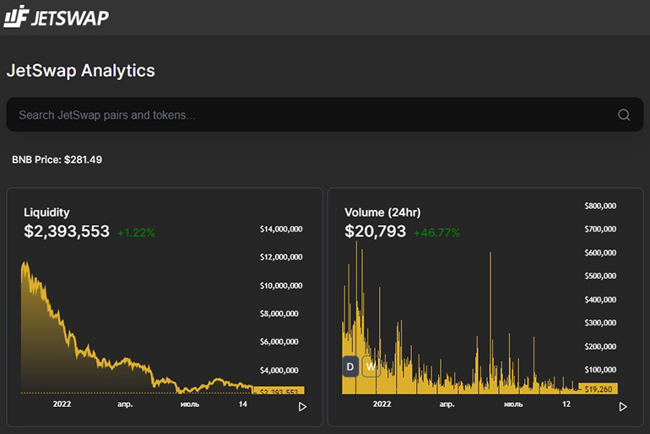Click the апр. date label under Volume chart
Screen dimensions: 650x434
[447, 405]
